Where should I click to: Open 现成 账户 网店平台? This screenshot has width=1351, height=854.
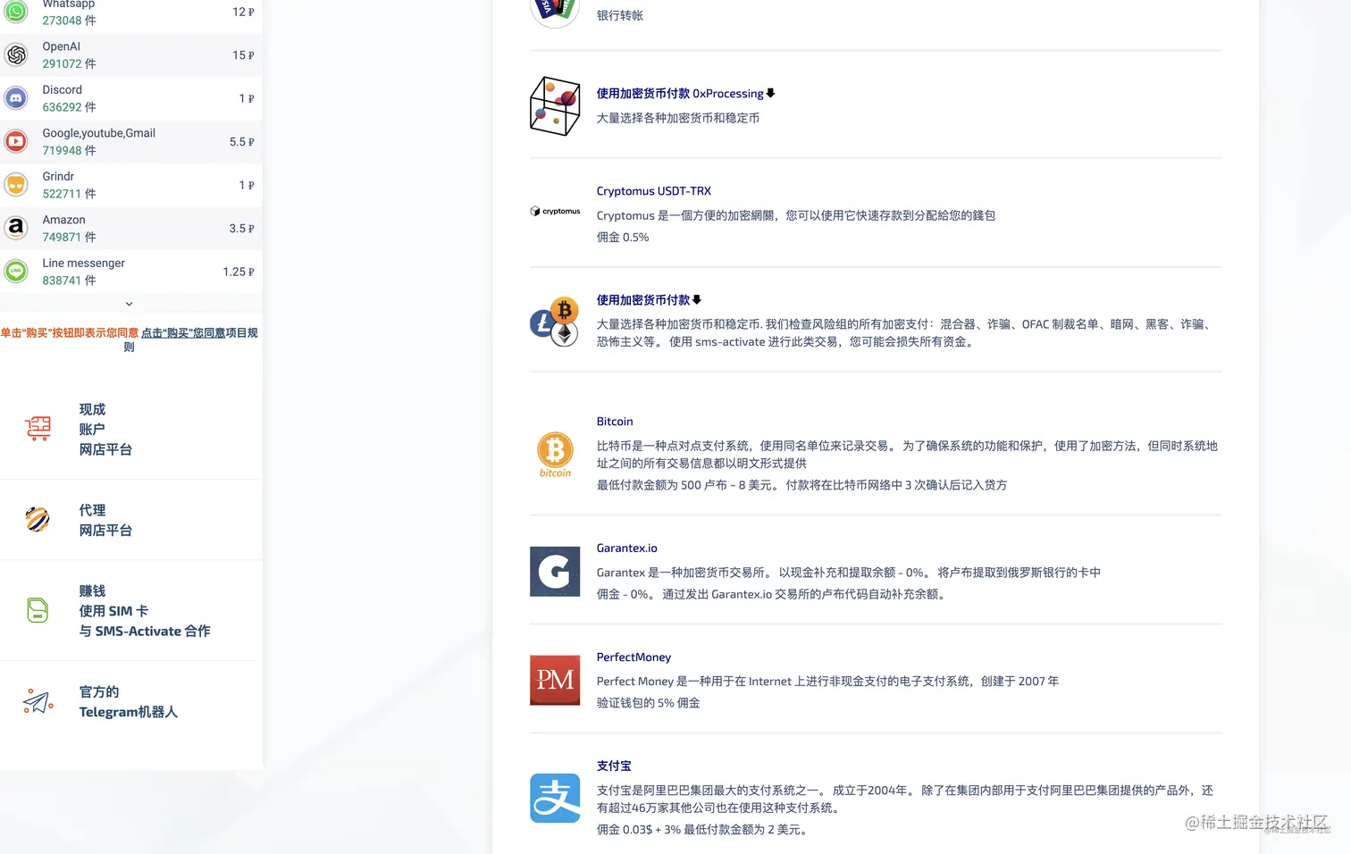coord(105,430)
